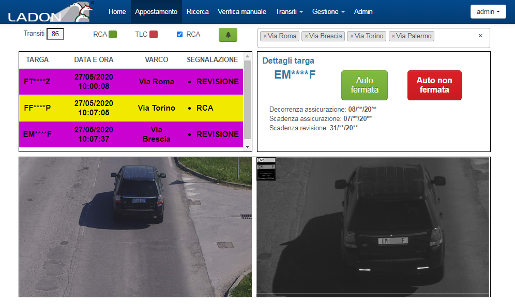This screenshot has width=515, height=304.
Task: Clear all selected varco tags
Action: click(x=480, y=36)
